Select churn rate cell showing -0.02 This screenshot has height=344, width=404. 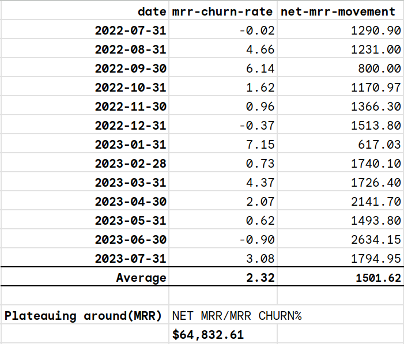pyautogui.click(x=223, y=29)
